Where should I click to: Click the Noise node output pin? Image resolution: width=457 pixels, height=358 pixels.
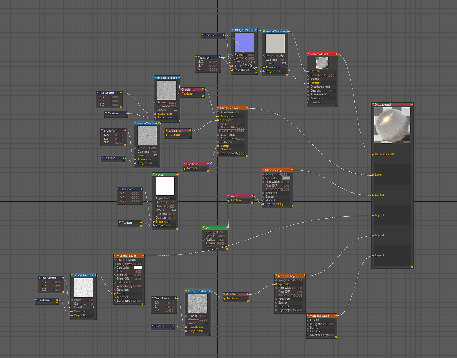coord(177,174)
